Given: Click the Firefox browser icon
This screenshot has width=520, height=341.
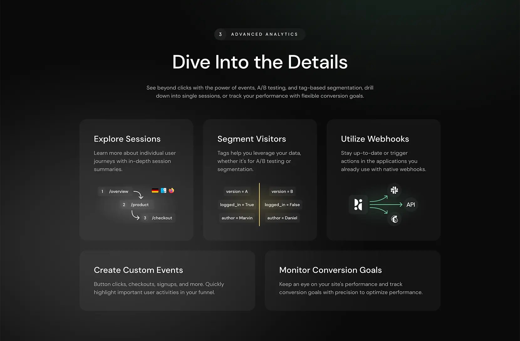Looking at the screenshot, I should [171, 190].
